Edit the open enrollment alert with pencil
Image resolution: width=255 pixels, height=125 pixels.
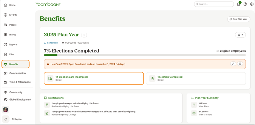coord(233,64)
